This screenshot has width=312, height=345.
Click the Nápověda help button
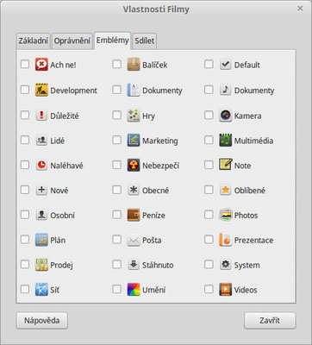coord(42,321)
